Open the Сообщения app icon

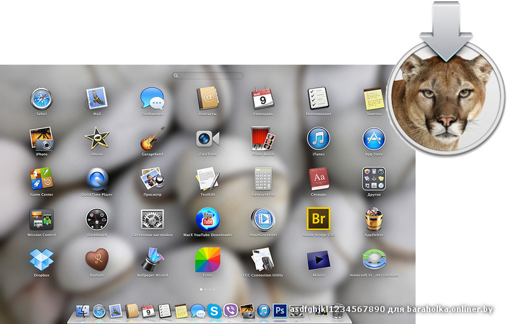click(152, 99)
